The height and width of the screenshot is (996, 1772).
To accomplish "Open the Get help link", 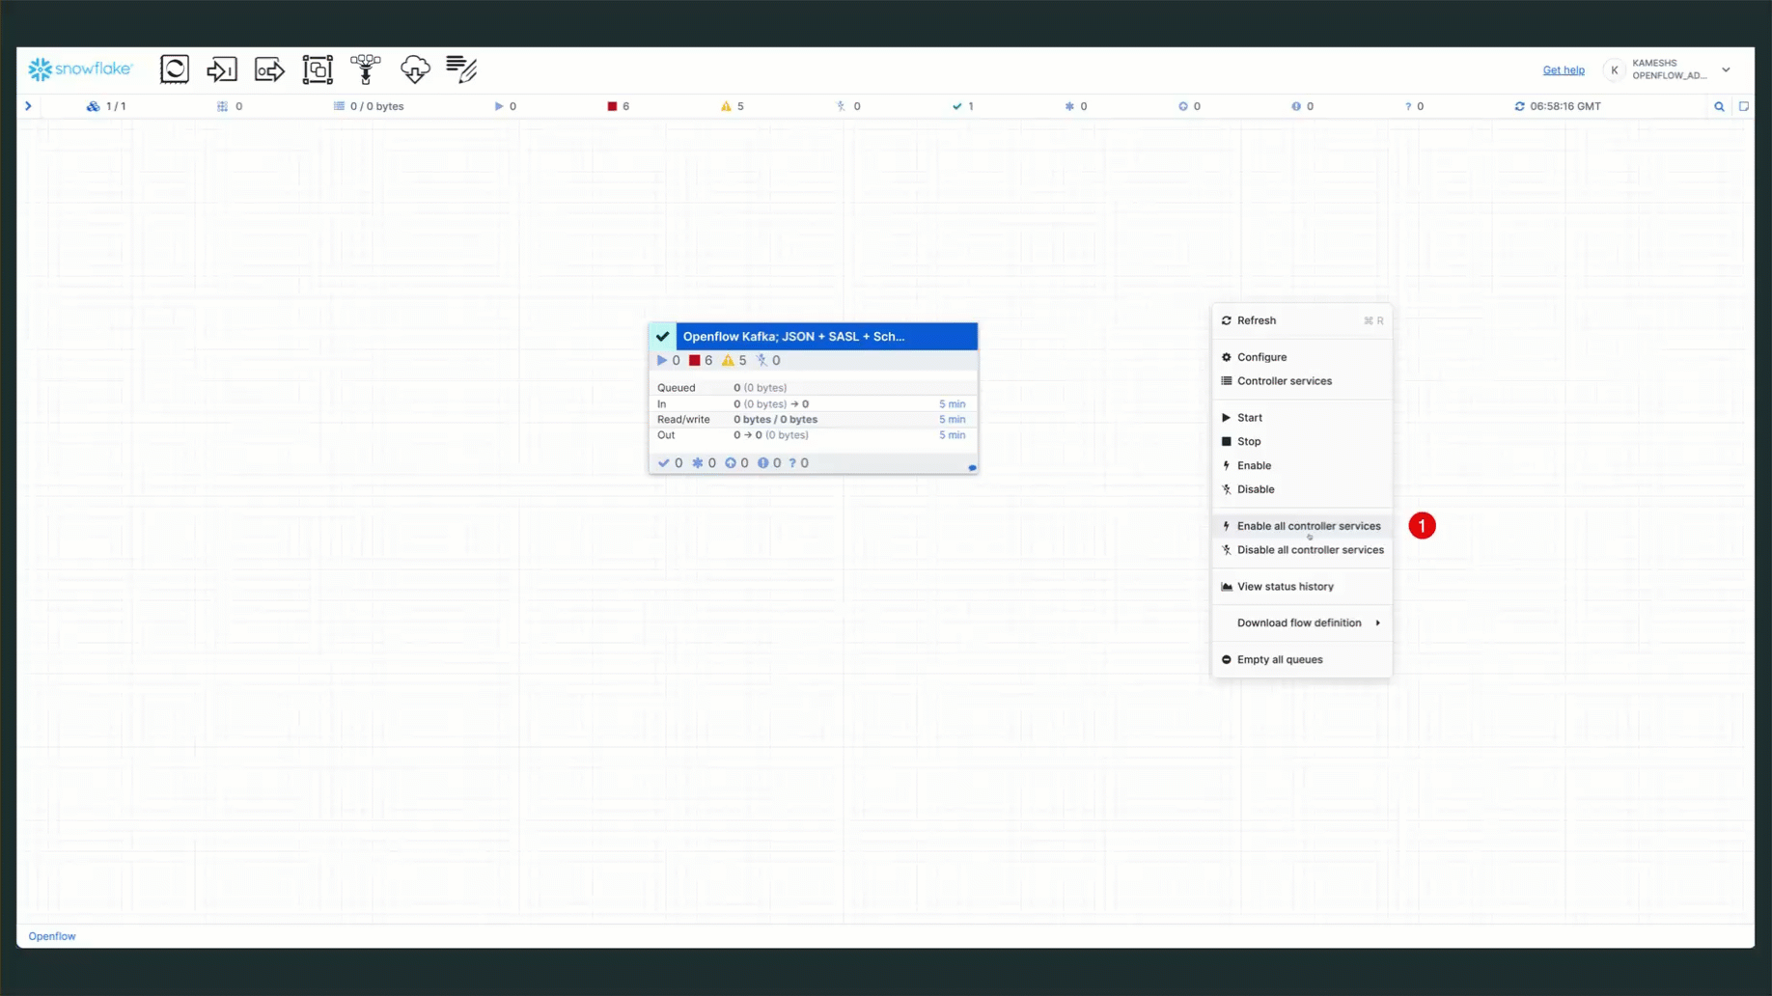I will (1564, 69).
